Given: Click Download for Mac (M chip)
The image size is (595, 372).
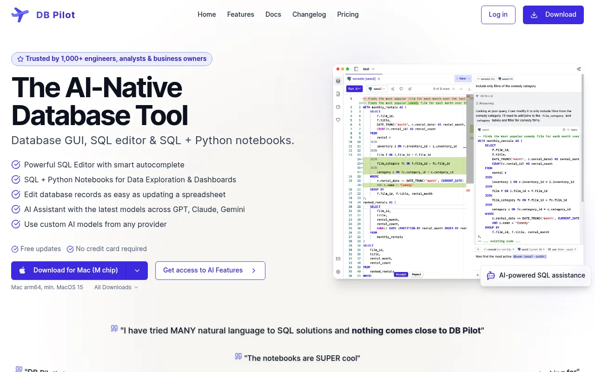Looking at the screenshot, I should [68, 271].
